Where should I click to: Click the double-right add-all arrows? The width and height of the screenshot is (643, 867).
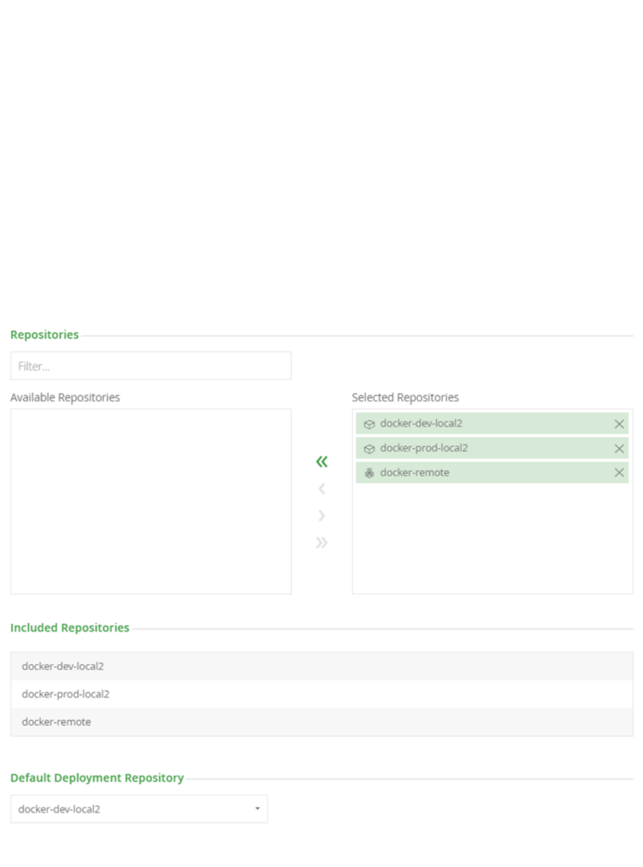(321, 542)
